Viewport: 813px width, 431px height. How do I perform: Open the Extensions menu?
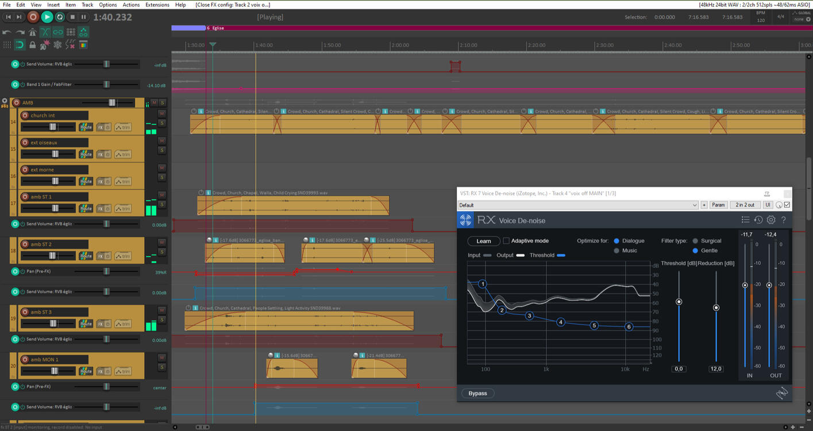click(157, 5)
